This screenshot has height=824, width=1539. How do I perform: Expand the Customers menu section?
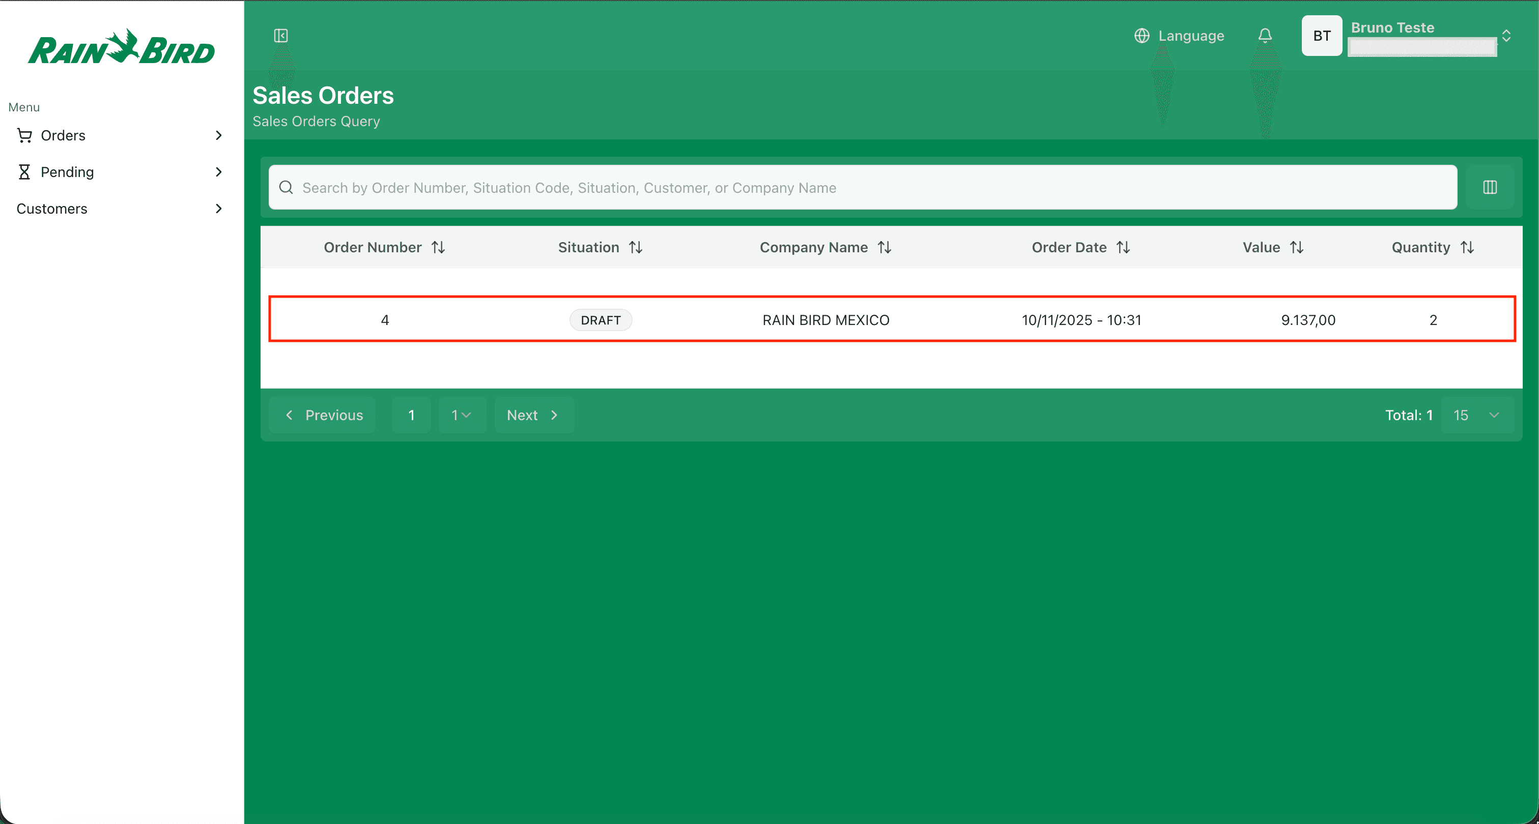[x=219, y=209]
